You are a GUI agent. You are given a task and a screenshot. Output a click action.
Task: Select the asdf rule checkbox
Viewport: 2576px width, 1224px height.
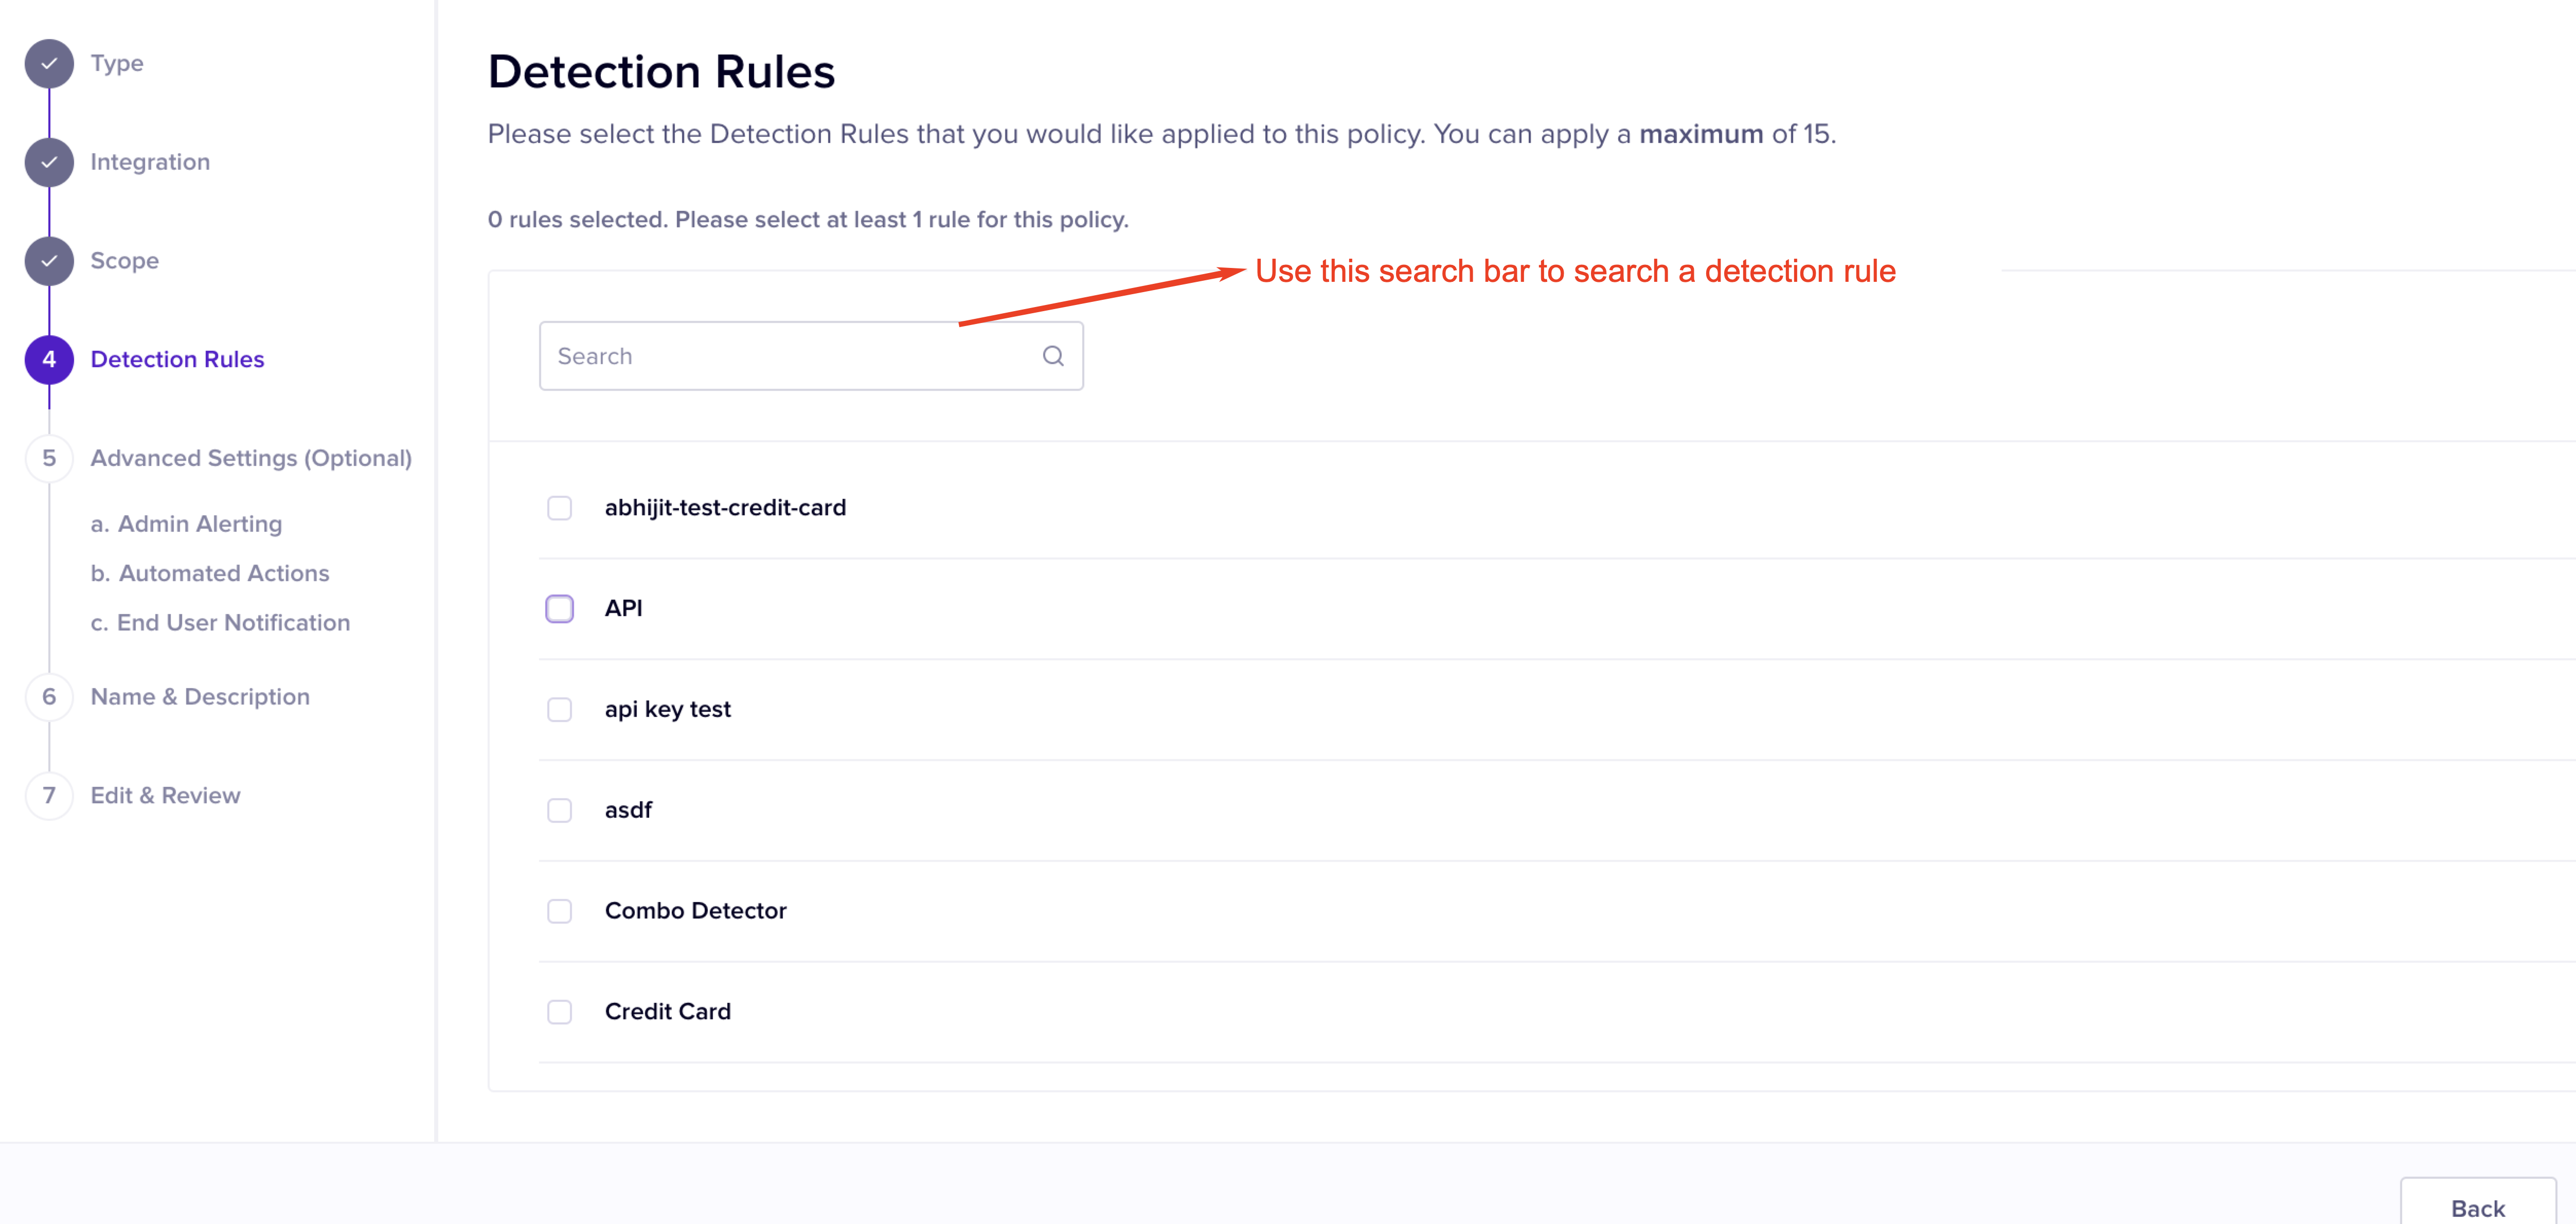pyautogui.click(x=559, y=810)
